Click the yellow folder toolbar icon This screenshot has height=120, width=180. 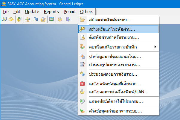pos(11,19)
